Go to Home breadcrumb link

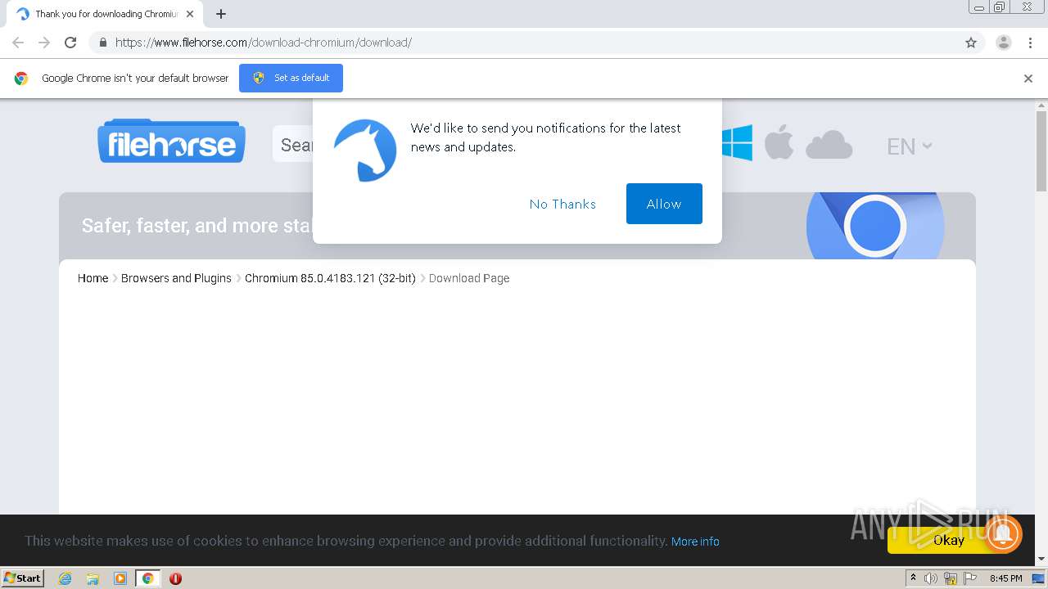(x=93, y=278)
